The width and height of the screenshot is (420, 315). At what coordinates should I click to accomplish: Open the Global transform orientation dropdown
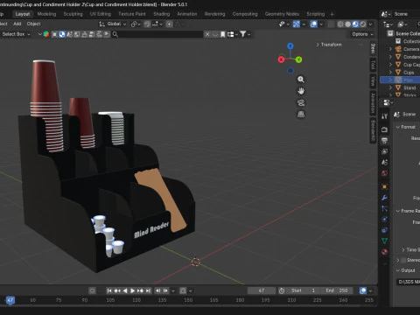coord(113,24)
